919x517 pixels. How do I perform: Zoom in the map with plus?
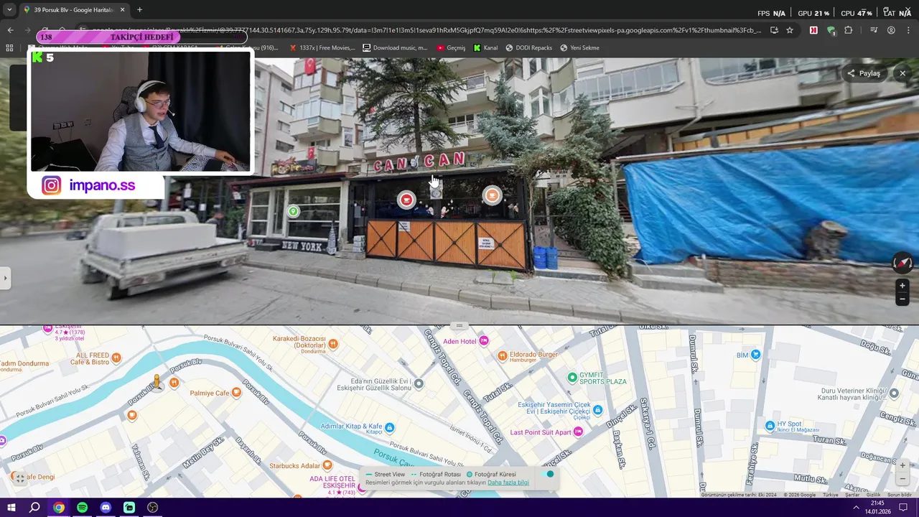pyautogui.click(x=902, y=465)
